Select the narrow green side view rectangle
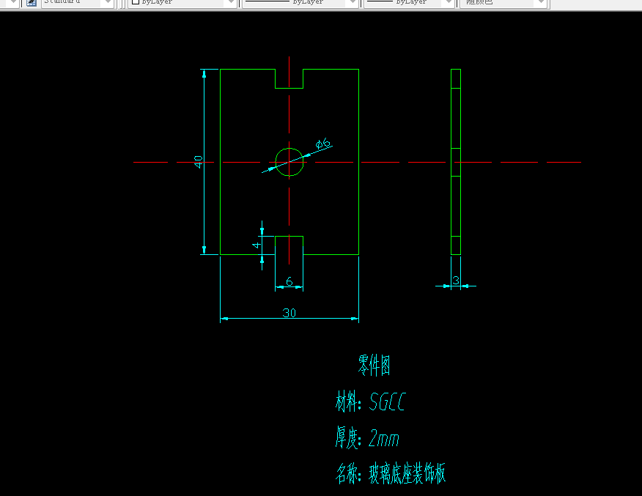642x496 pixels. click(456, 162)
